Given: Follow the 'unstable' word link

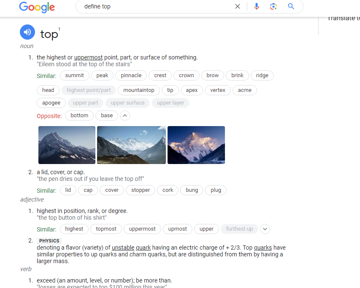Looking at the screenshot, I should click(x=123, y=248).
